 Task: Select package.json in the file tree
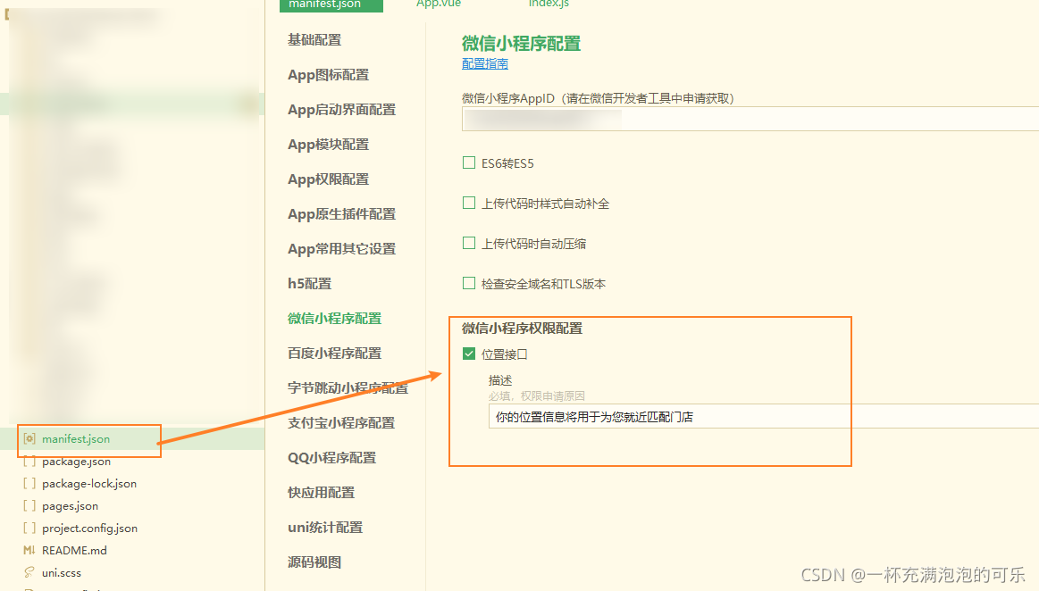[x=76, y=462]
